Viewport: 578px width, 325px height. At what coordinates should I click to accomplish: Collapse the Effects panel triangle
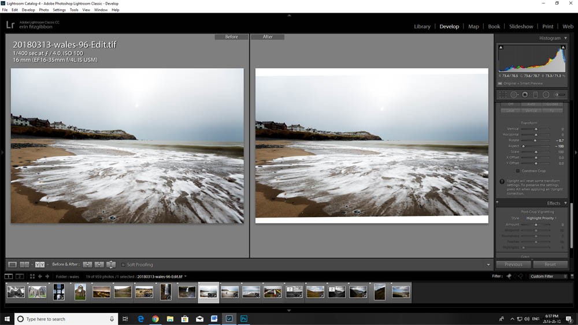point(565,203)
